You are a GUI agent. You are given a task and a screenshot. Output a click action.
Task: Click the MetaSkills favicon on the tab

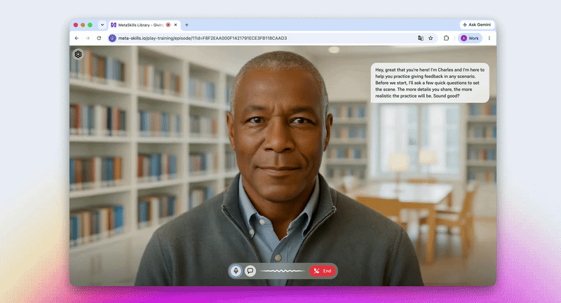pos(114,25)
